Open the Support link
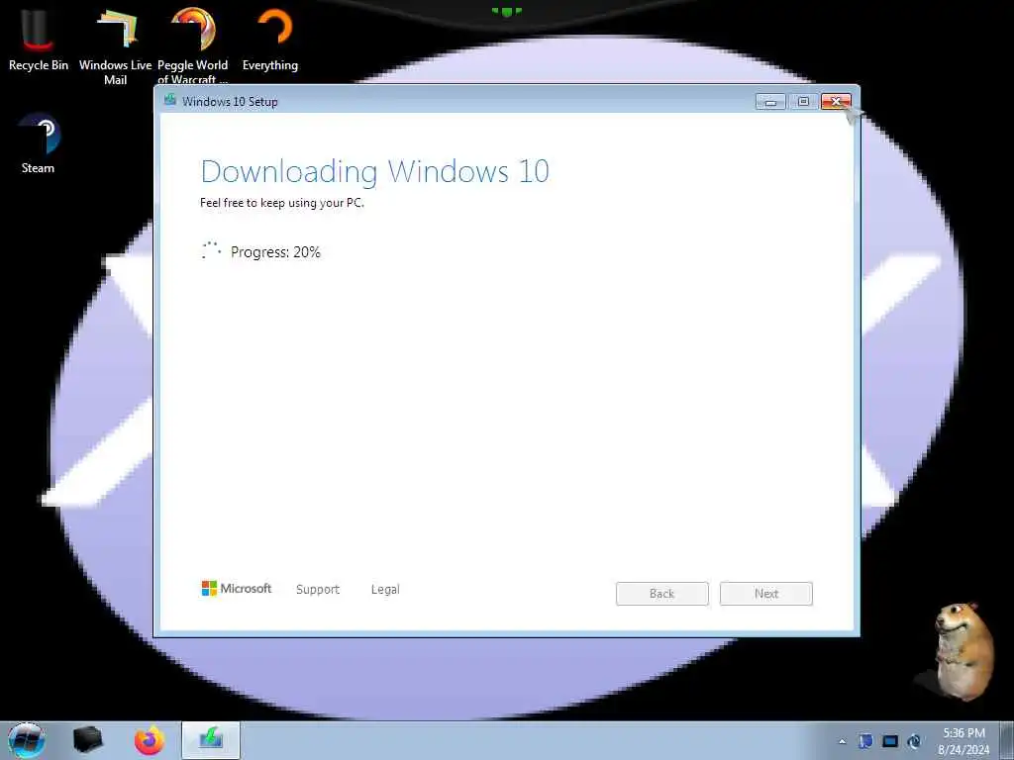Image resolution: width=1014 pixels, height=760 pixels. [x=318, y=590]
